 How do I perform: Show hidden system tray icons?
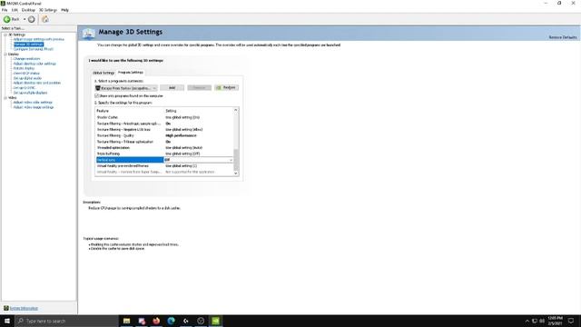tap(527, 321)
